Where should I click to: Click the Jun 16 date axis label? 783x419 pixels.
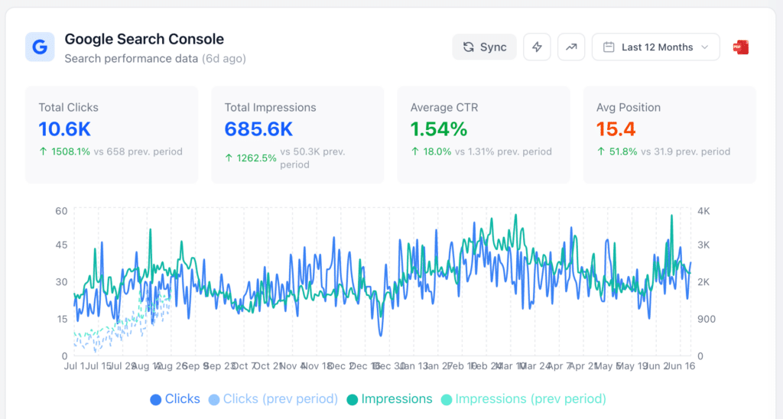pyautogui.click(x=681, y=366)
